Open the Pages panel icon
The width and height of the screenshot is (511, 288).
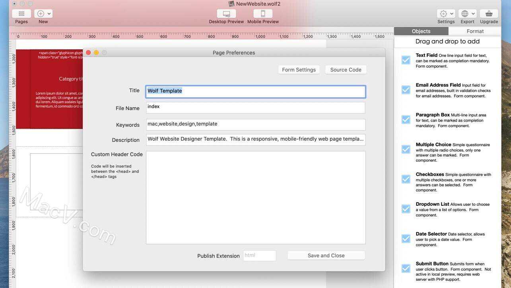21,14
